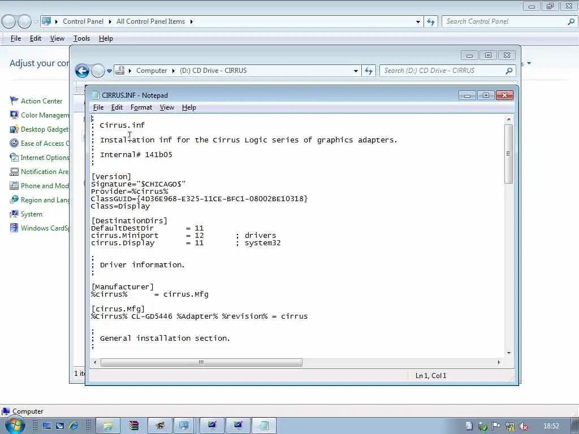Open Tools menu in Control Panel window
This screenshot has width=579, height=434.
coord(81,38)
